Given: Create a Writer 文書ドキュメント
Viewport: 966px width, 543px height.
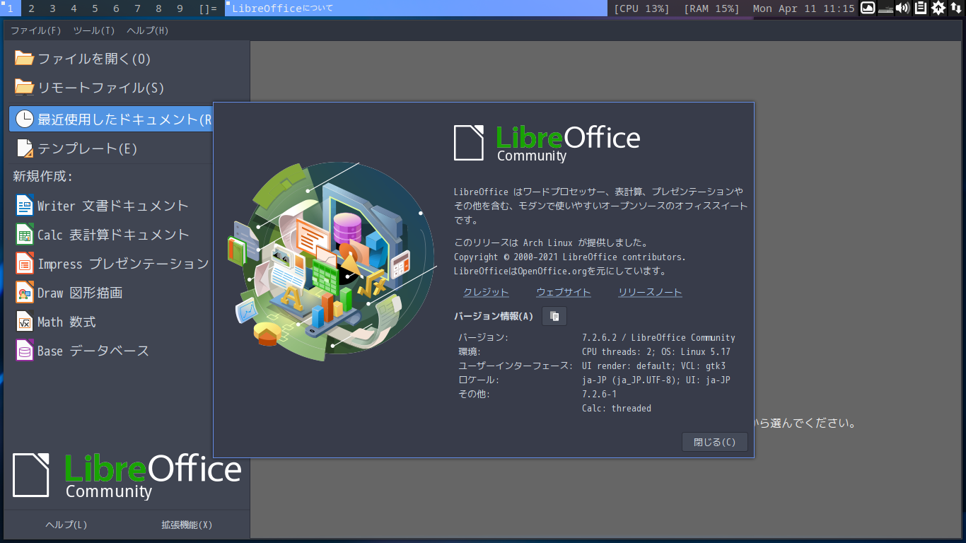Looking at the screenshot, I should click(x=113, y=206).
